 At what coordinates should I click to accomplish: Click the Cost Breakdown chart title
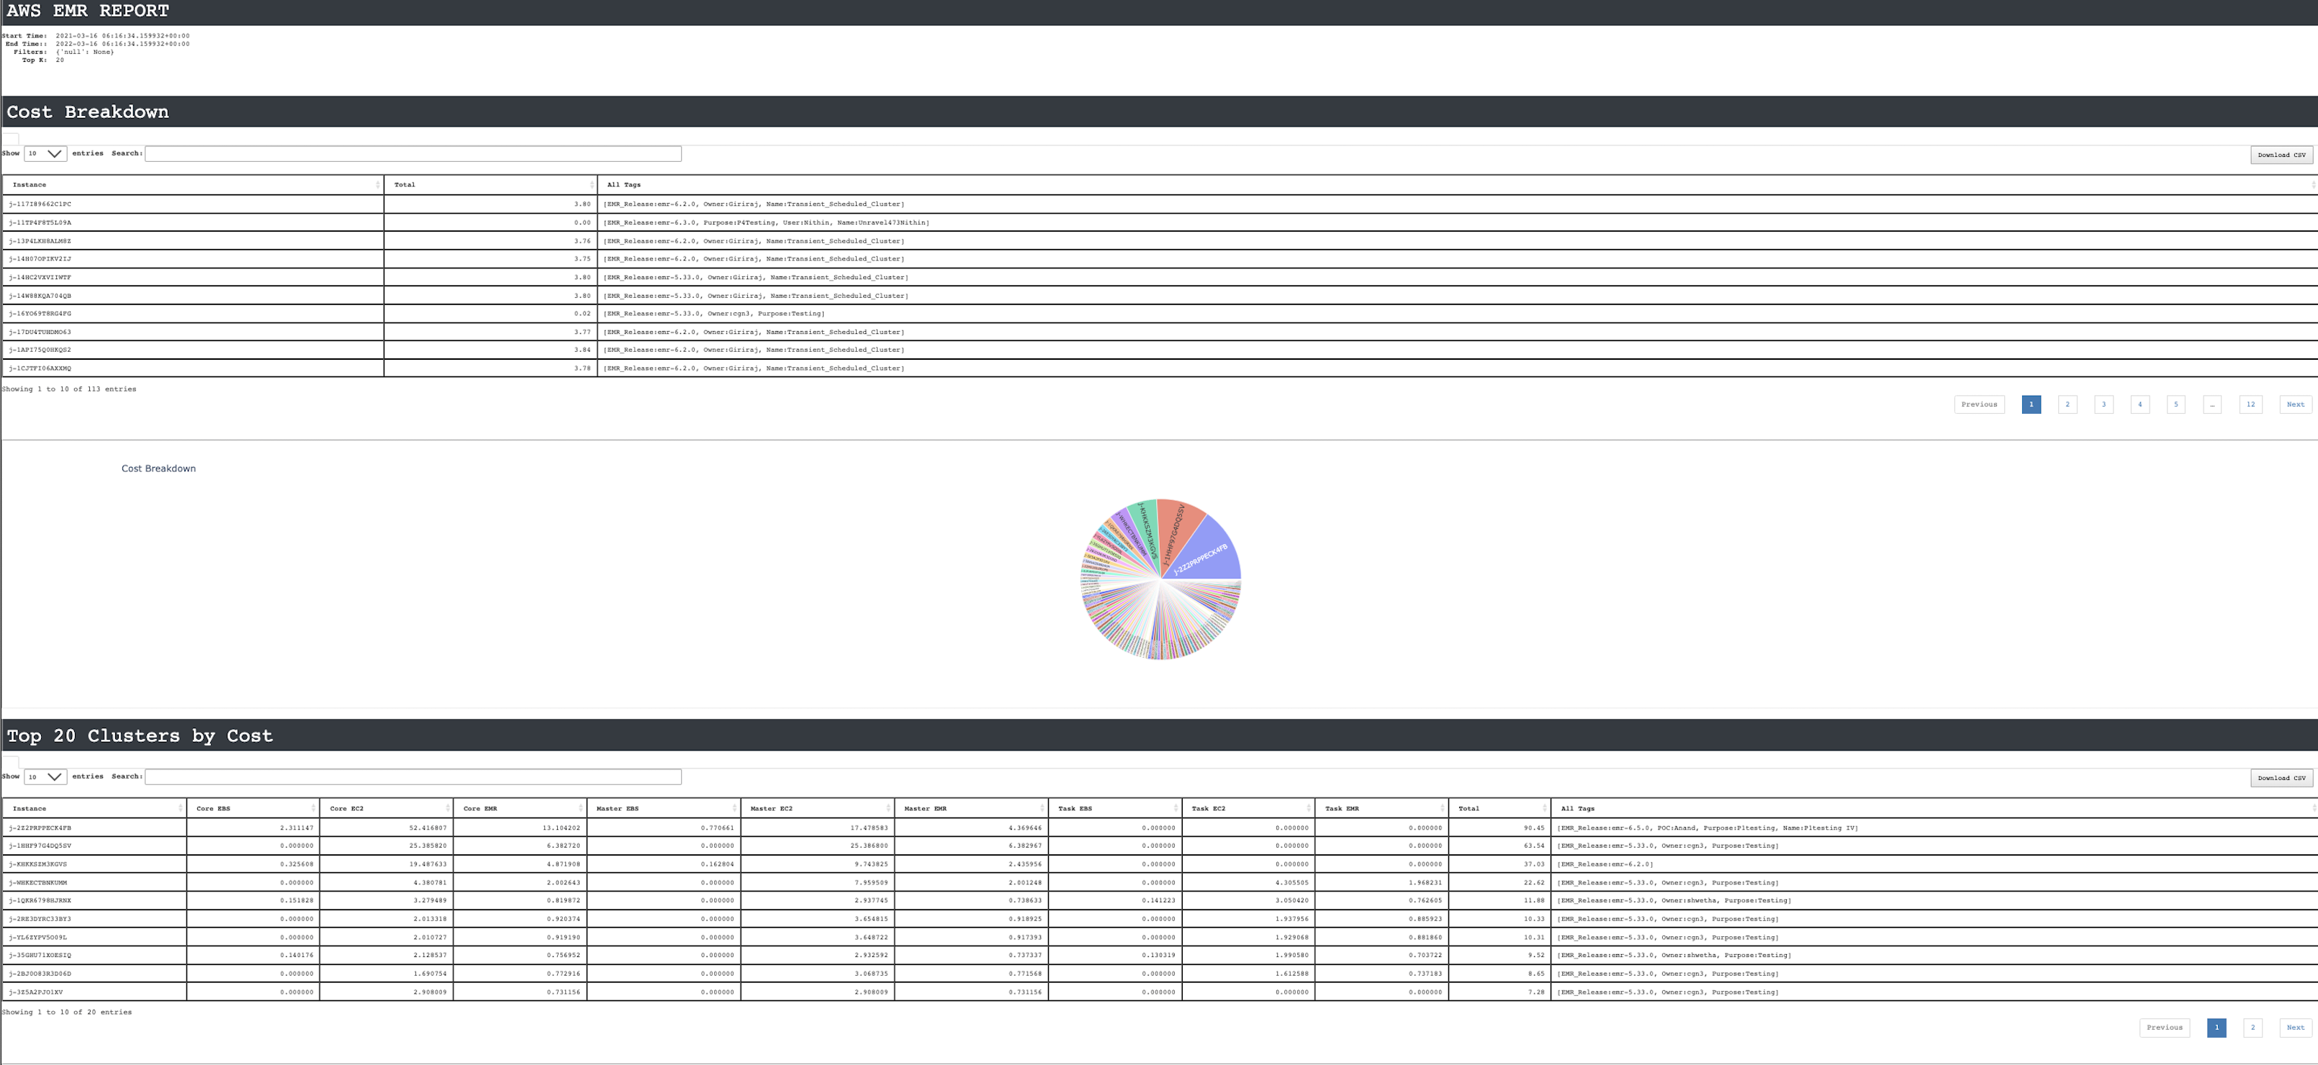pyautogui.click(x=158, y=468)
